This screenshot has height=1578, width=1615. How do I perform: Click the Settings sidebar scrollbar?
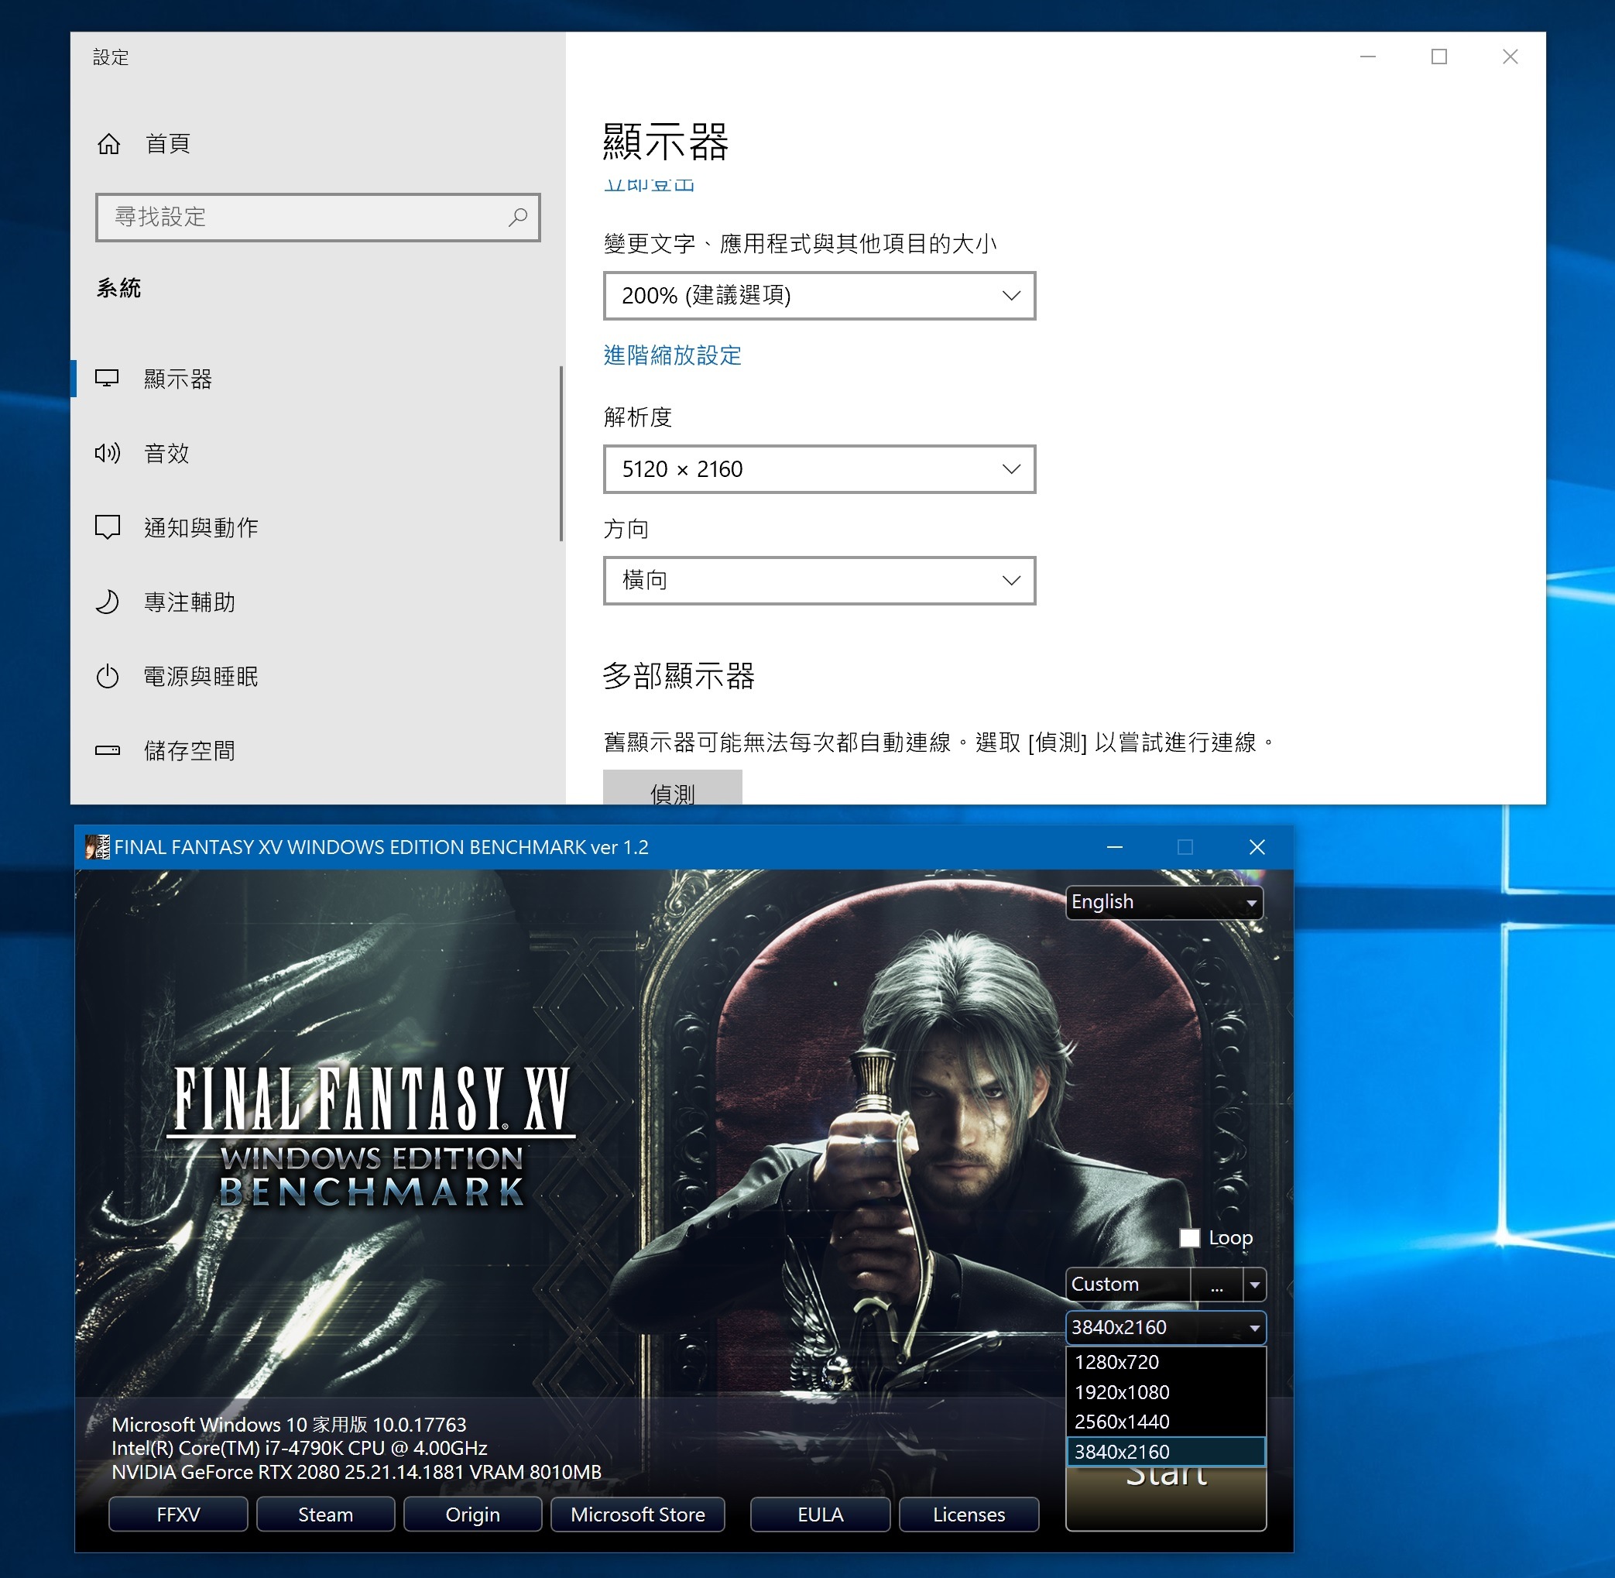coord(561,453)
